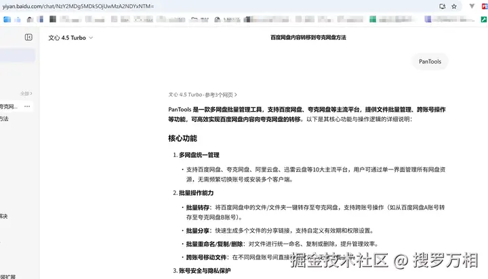Open the green square bookmark in bookmarks bar
488x279 pixels.
click(373, 19)
